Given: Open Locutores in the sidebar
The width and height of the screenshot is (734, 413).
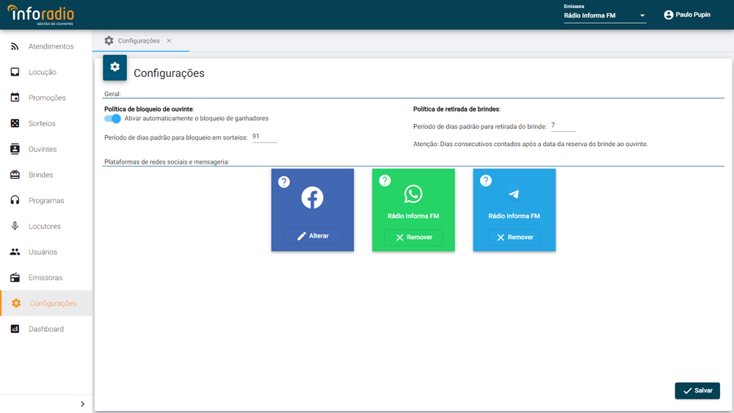Looking at the screenshot, I should (x=46, y=226).
